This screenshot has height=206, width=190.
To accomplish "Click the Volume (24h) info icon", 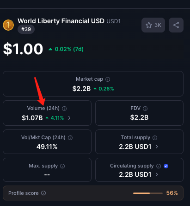I will 64,109.
